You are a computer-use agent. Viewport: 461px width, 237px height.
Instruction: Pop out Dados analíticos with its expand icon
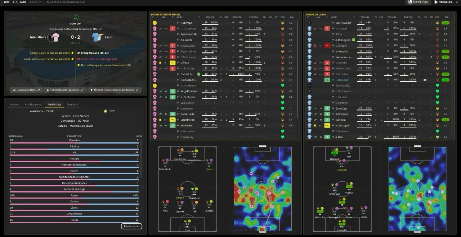point(39,90)
